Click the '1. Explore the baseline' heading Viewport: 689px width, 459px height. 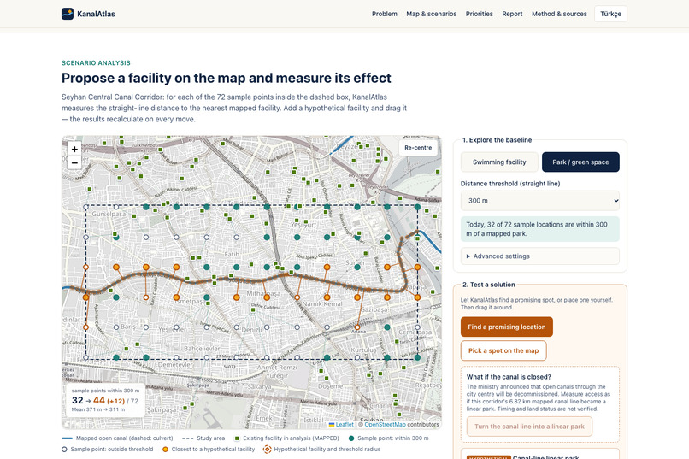click(x=497, y=140)
